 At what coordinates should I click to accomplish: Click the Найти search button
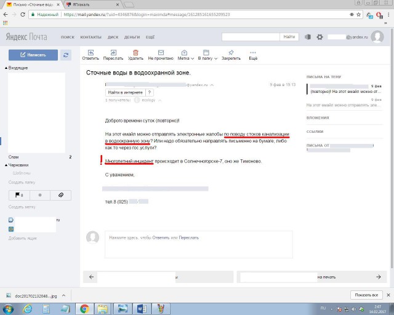[x=289, y=37]
